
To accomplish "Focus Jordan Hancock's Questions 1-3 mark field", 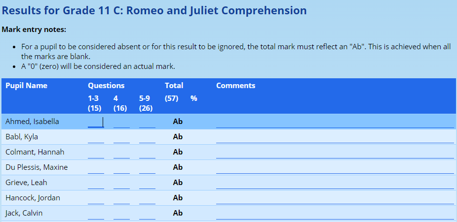I will (x=96, y=198).
